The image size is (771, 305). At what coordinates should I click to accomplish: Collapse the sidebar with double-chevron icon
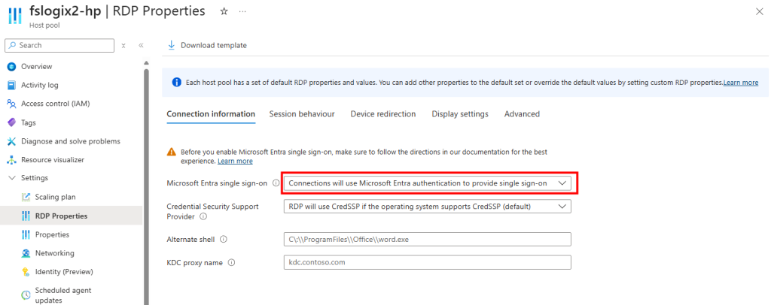click(141, 45)
